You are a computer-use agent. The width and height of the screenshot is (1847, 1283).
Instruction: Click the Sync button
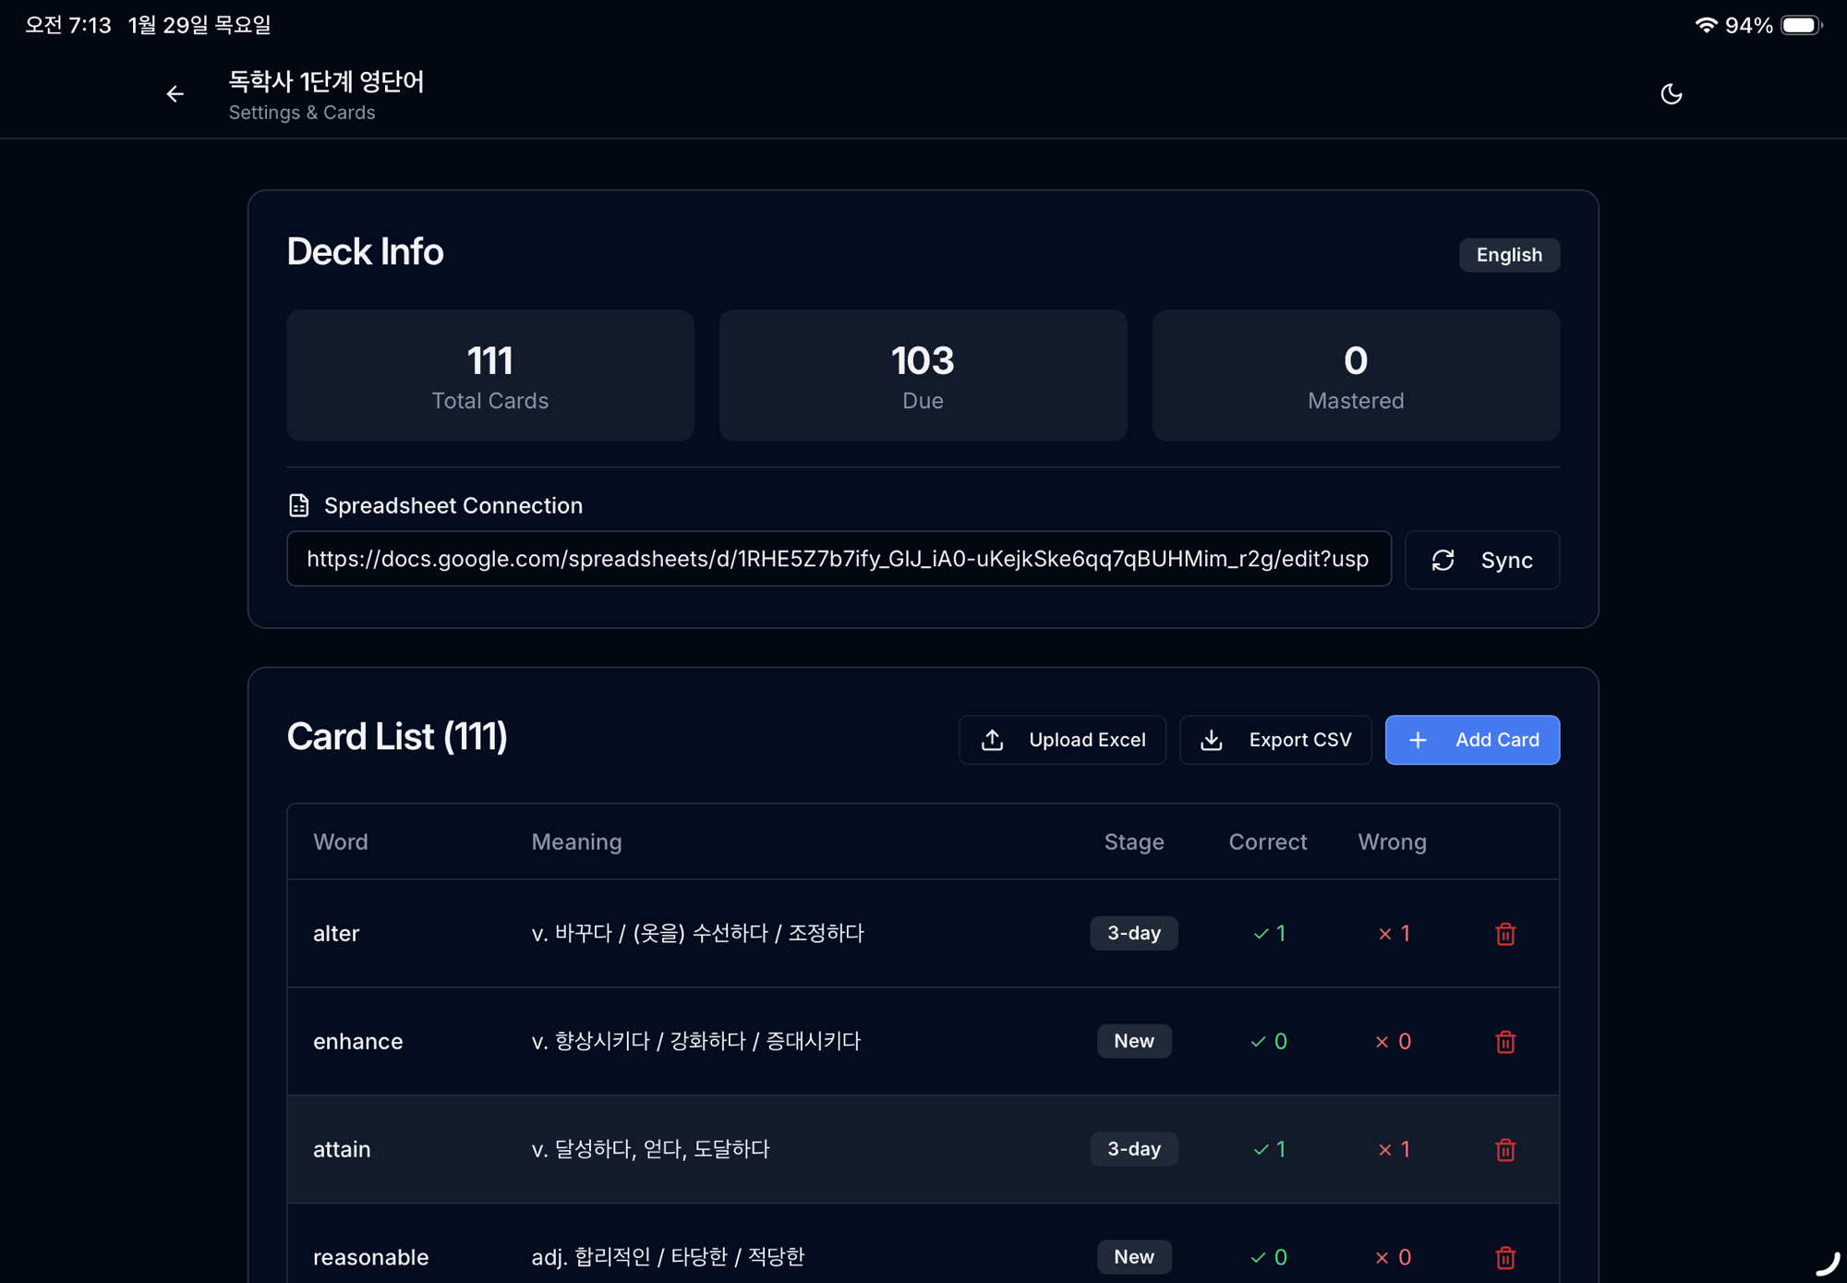click(1481, 560)
